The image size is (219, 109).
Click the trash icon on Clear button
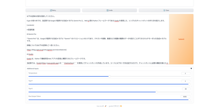tap(164, 10)
